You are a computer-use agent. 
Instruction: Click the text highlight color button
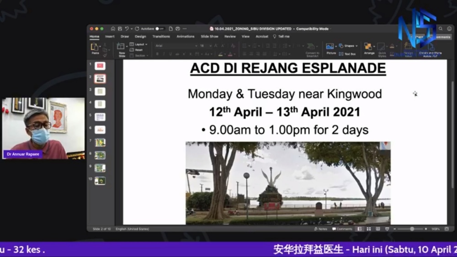221,54
